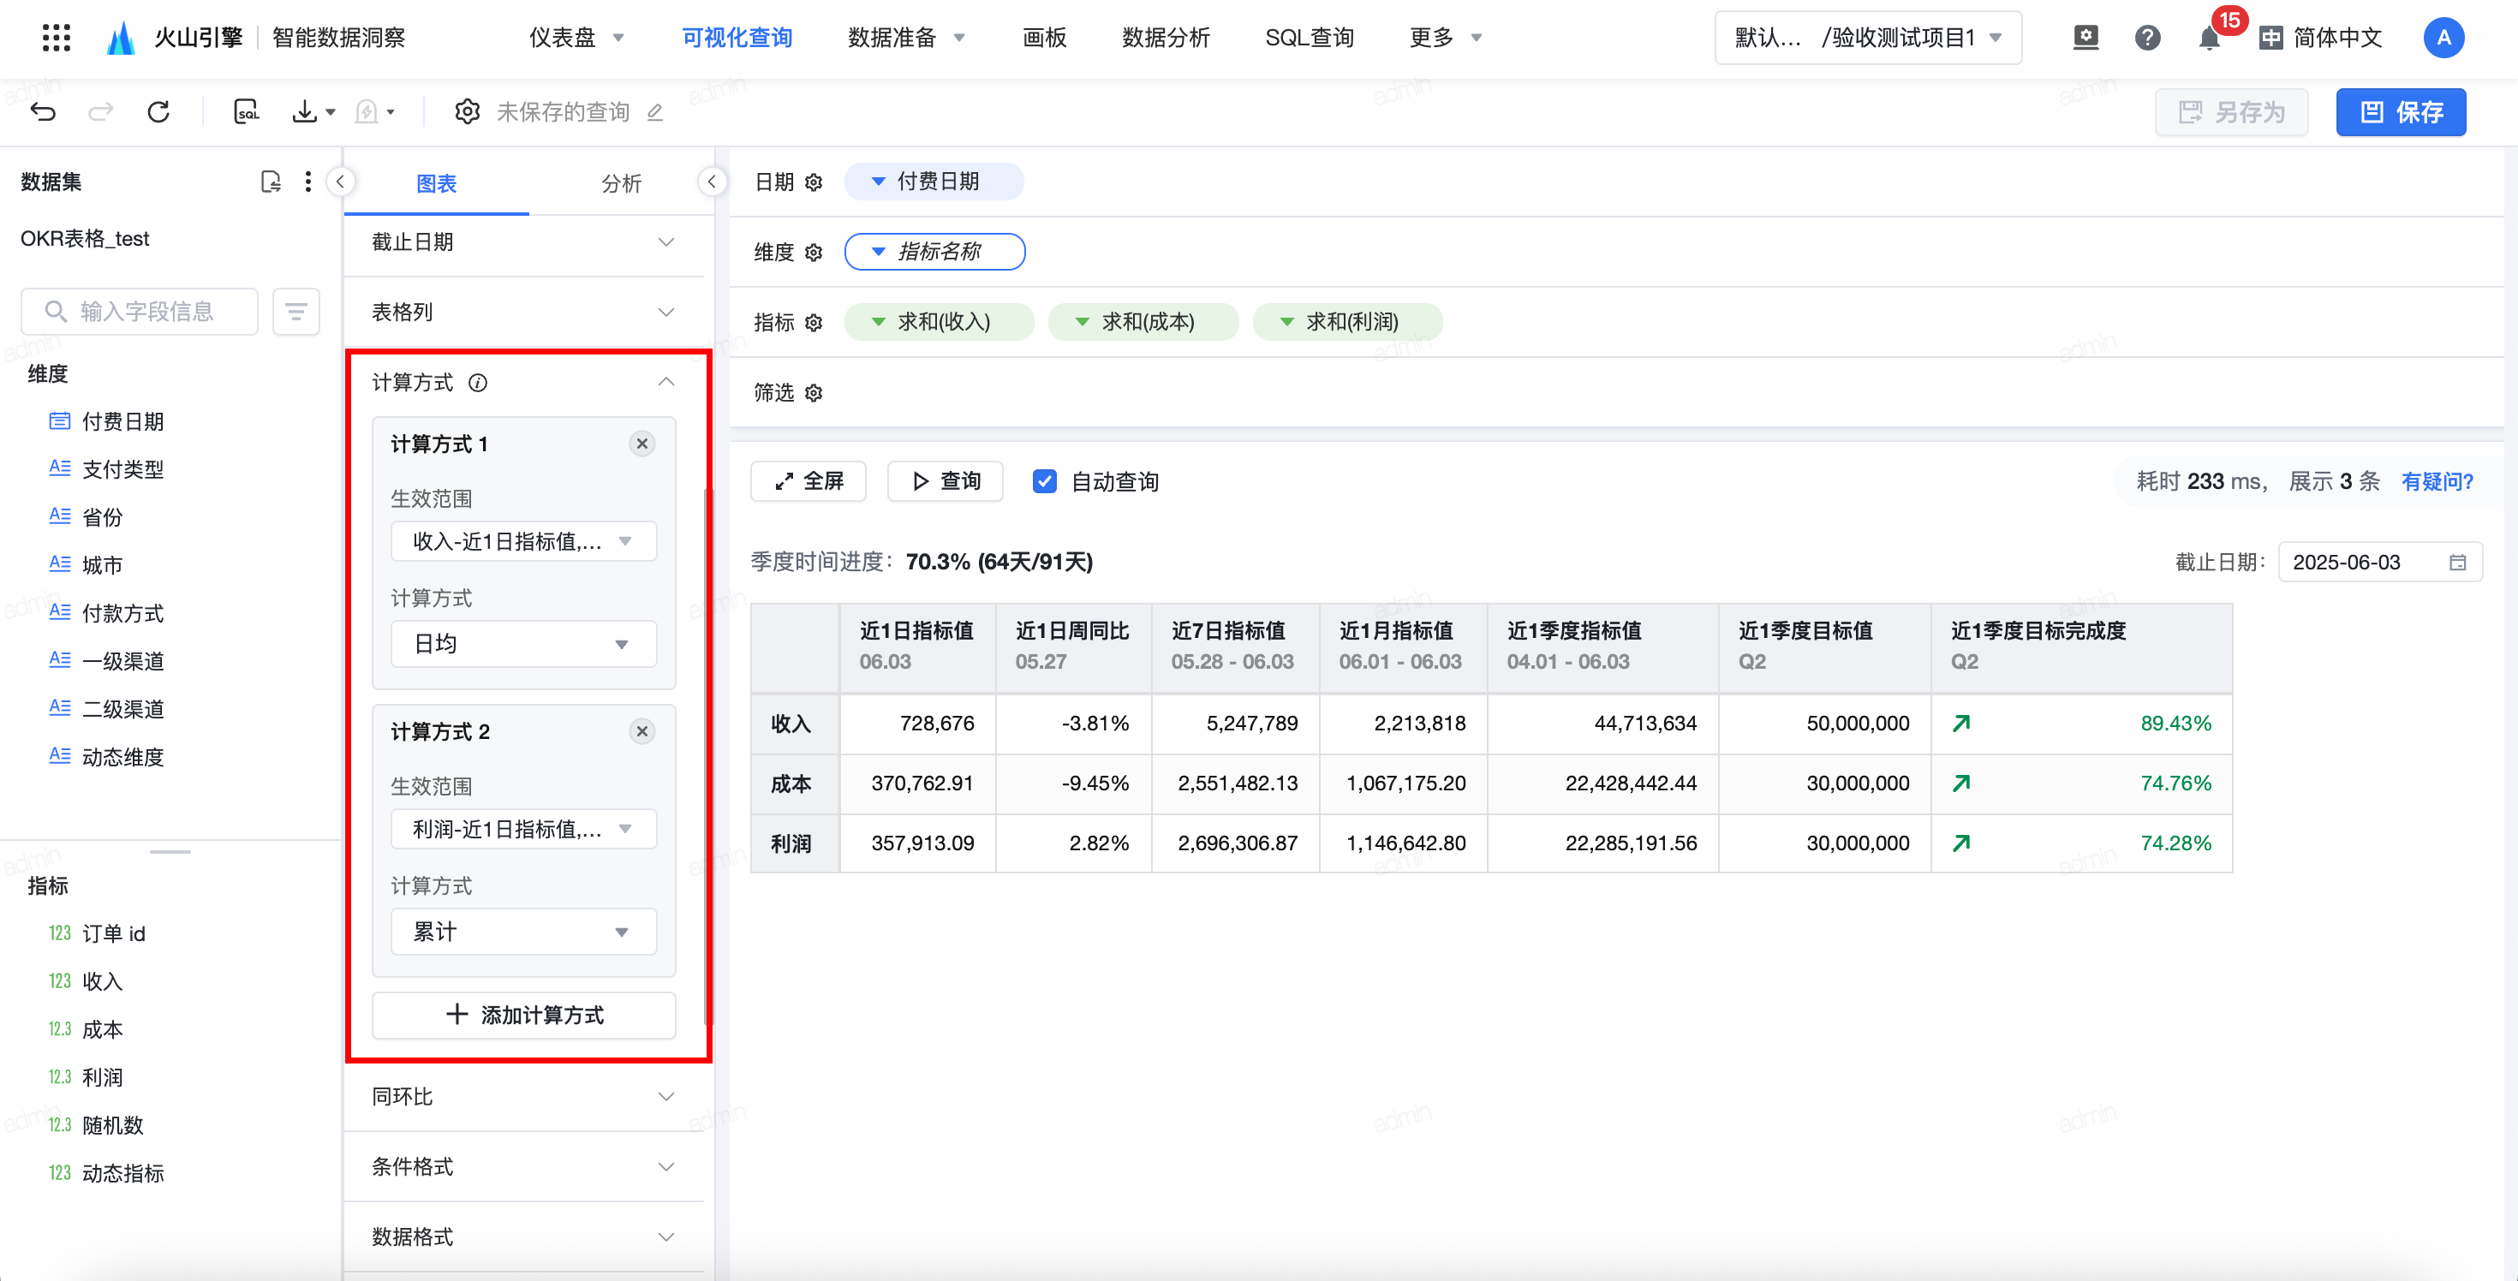Screen dimensions: 2518x1281
Task: Click the redo arrow icon
Action: tap(101, 111)
